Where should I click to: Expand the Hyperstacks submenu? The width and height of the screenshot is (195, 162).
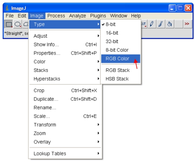65,79
